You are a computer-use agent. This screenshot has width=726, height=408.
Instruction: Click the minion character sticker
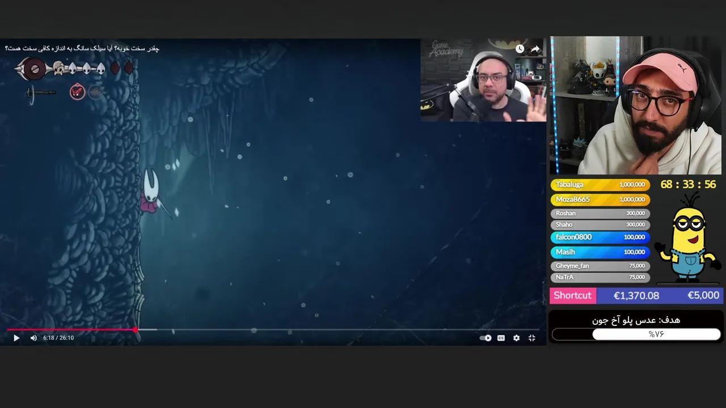(x=689, y=238)
